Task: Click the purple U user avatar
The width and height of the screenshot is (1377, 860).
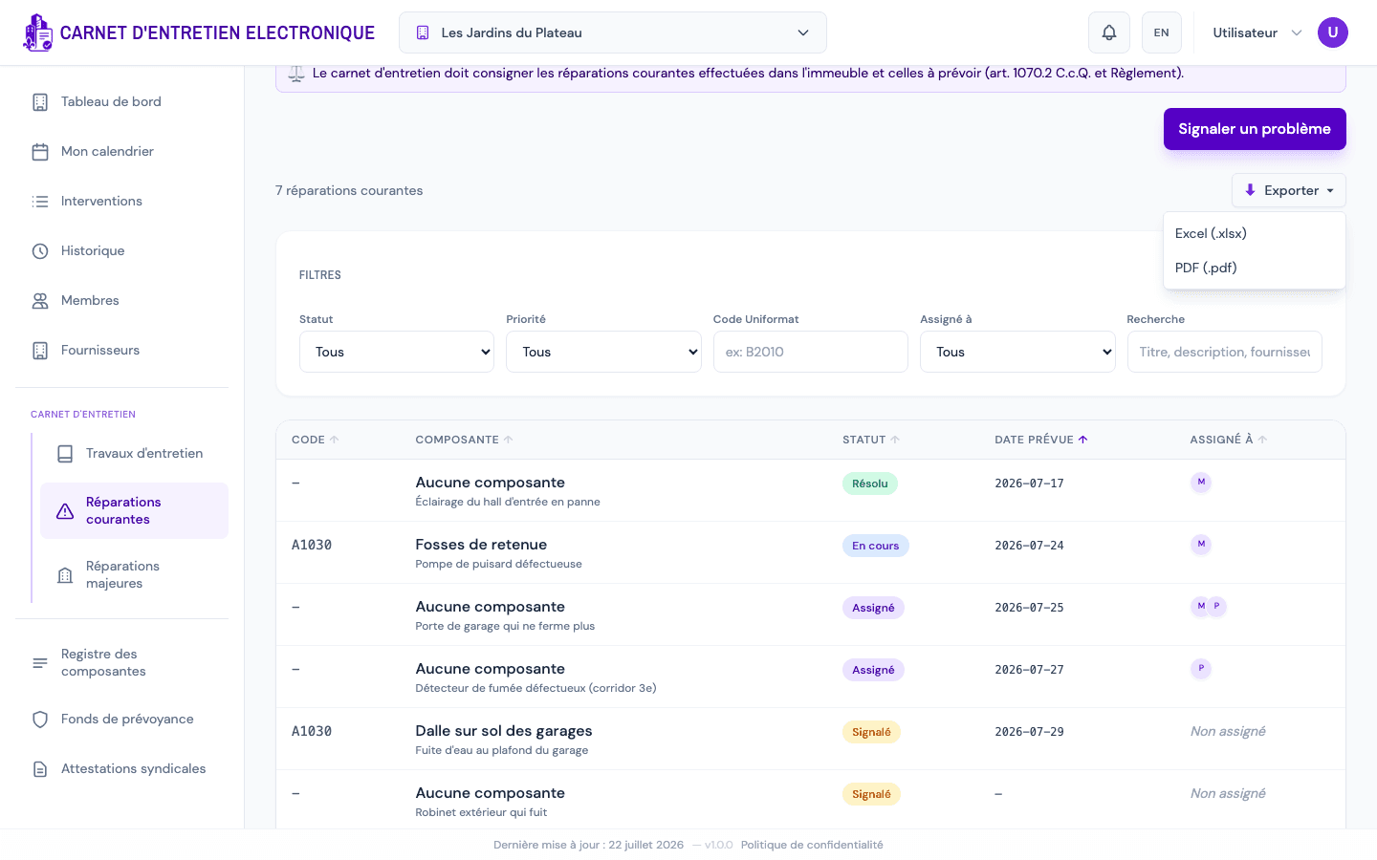Action: coord(1333,32)
